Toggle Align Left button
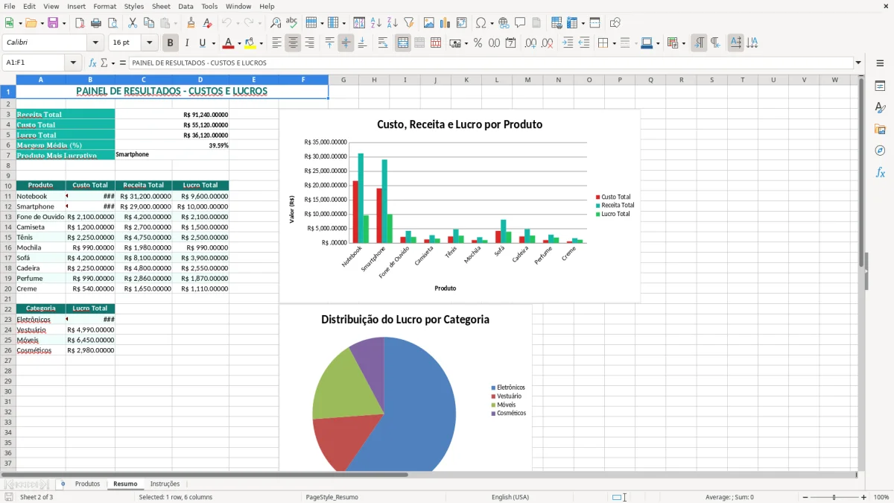Screen dimensions: 894x503 tap(276, 43)
